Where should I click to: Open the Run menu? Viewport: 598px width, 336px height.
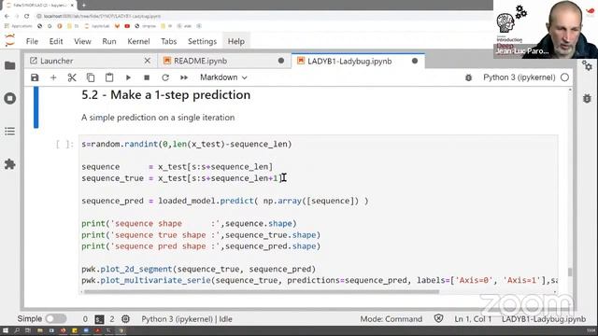(109, 41)
